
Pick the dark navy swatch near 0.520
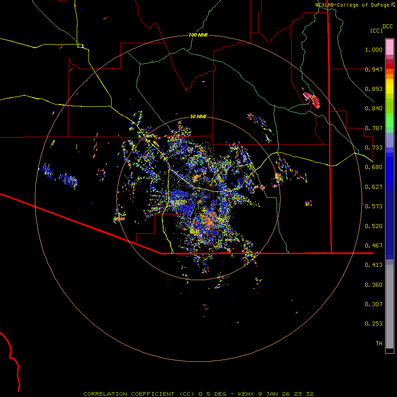[390, 223]
